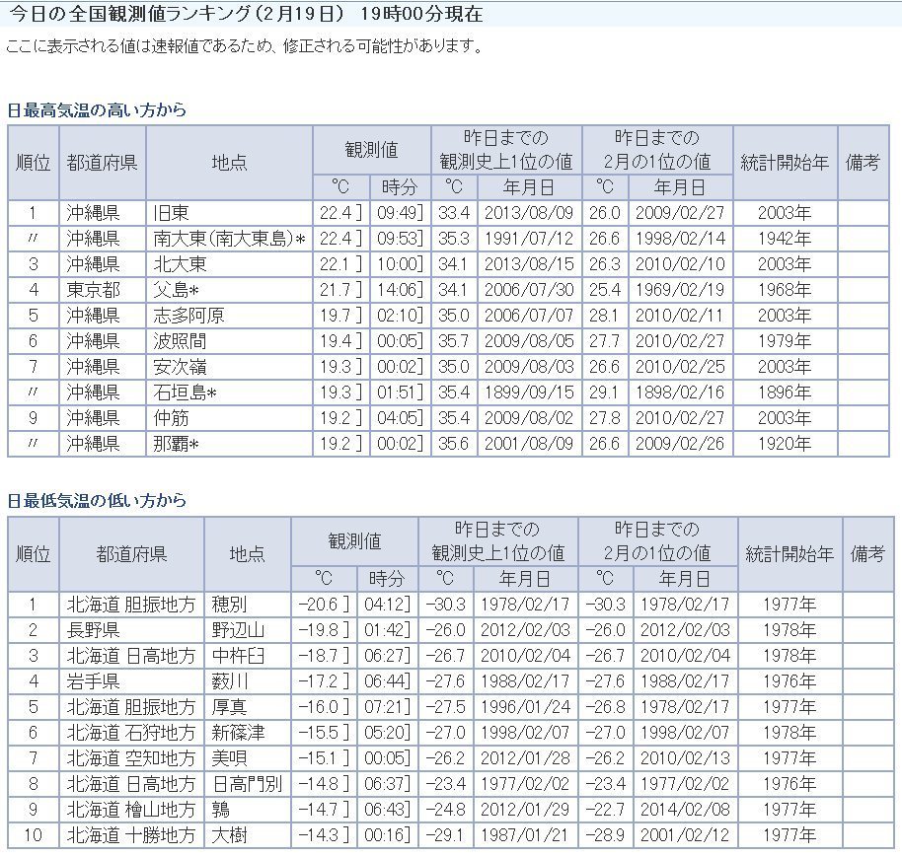Select the 岩手県 prefecture cell
Screen dimensions: 902x857
pos(94,680)
